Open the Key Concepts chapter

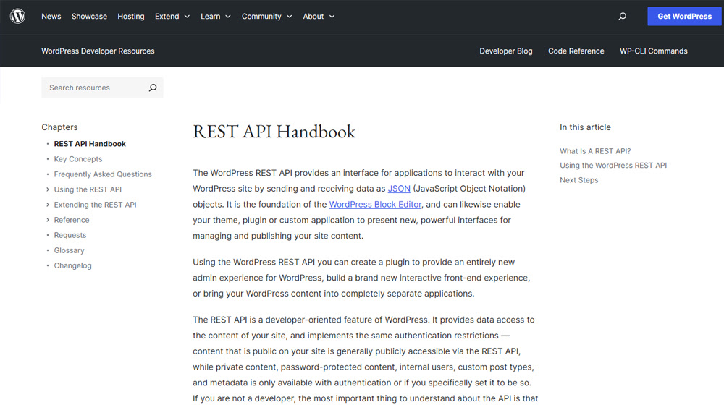[x=78, y=159]
